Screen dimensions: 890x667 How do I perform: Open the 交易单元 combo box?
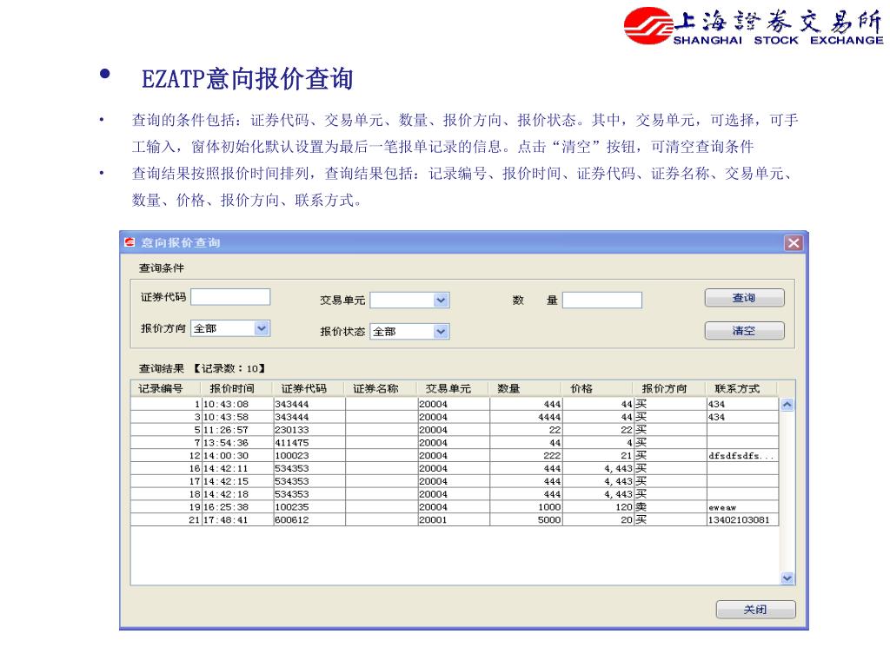point(441,300)
